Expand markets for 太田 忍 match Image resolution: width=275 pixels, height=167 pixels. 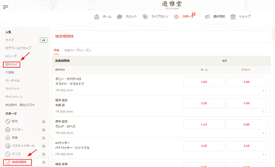(265, 112)
